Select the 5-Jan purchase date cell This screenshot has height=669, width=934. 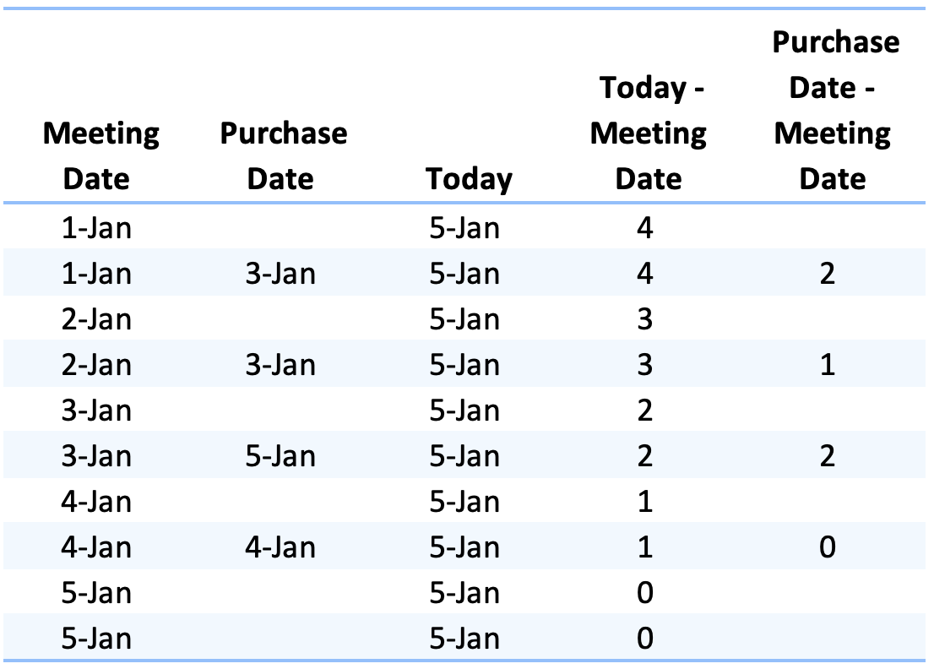(x=280, y=456)
